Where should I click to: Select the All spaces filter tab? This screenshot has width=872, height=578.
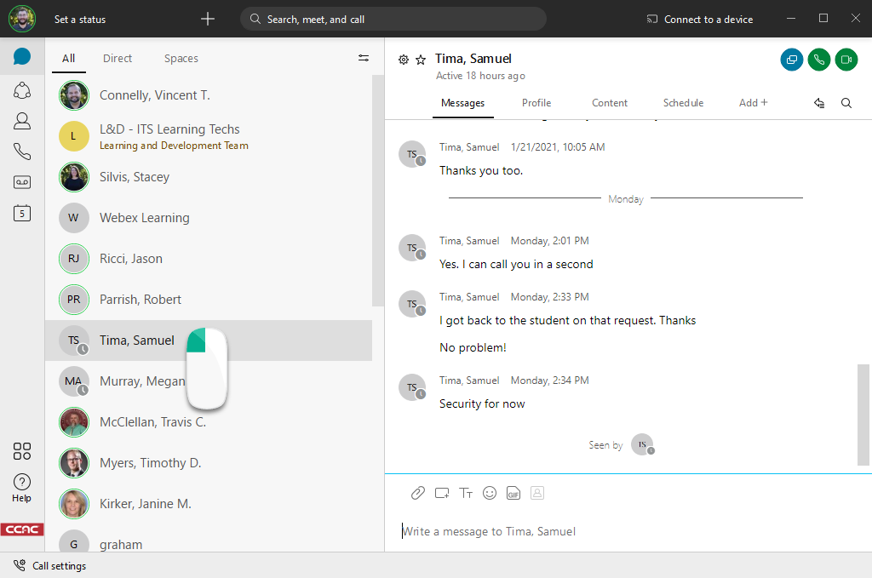click(68, 59)
